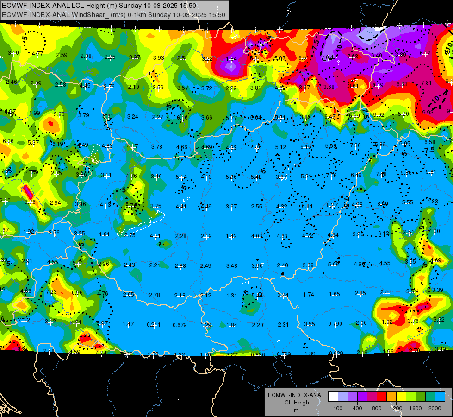This screenshot has width=453, height=417.
Task: Select the orange swatch in the legend
Action: point(391,396)
